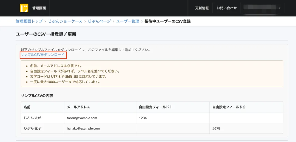Click the サンプルCSVの内容 heading
The width and height of the screenshot is (296, 142).
coord(37,96)
